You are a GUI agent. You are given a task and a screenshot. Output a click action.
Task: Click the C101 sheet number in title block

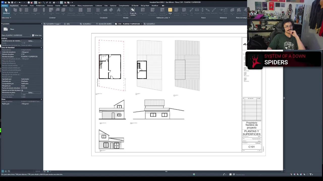(x=252, y=147)
